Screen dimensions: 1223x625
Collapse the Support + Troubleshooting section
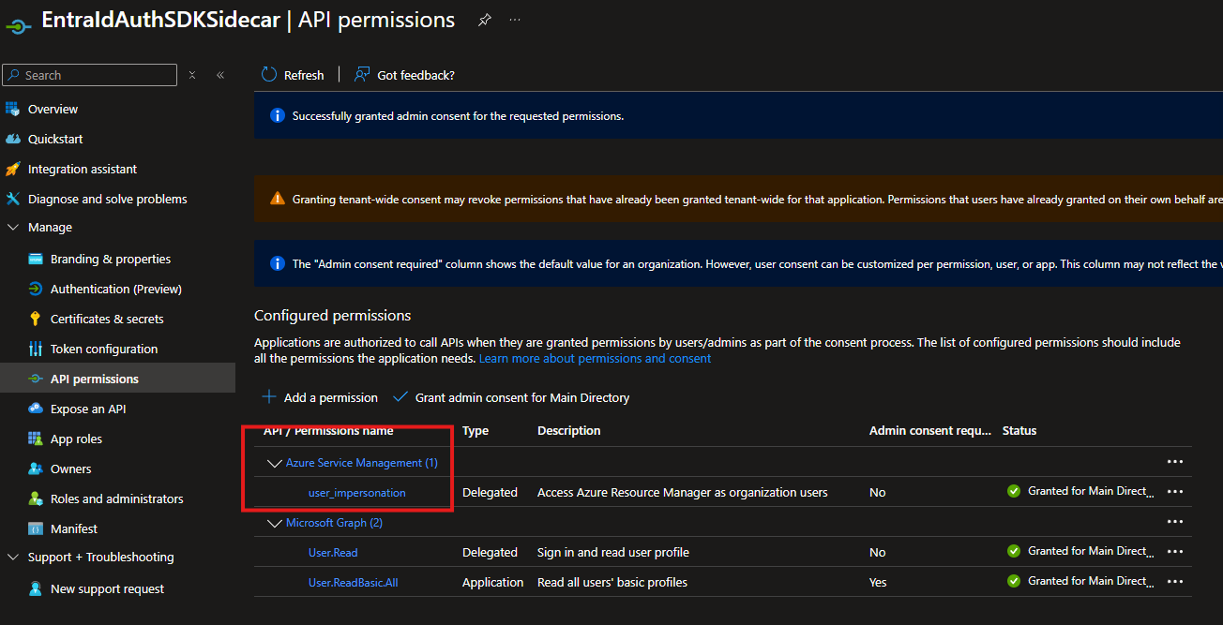click(13, 557)
